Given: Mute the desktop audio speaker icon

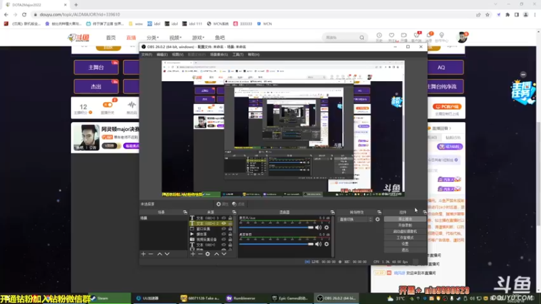Looking at the screenshot, I should click(318, 244).
